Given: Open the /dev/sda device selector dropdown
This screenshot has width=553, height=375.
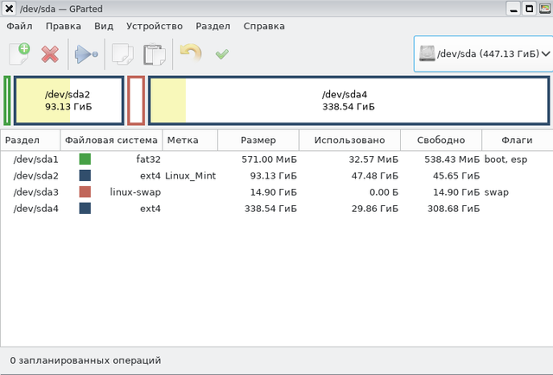Looking at the screenshot, I should point(484,53).
